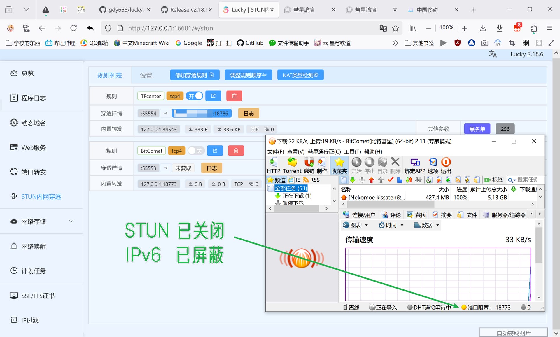Turn on the BitComet rule switch
This screenshot has height=337, width=560.
tap(195, 151)
